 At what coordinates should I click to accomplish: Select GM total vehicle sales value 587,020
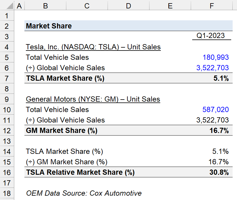pos(215,110)
